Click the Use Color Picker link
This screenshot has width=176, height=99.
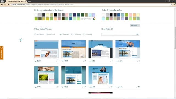click(x=86, y=19)
